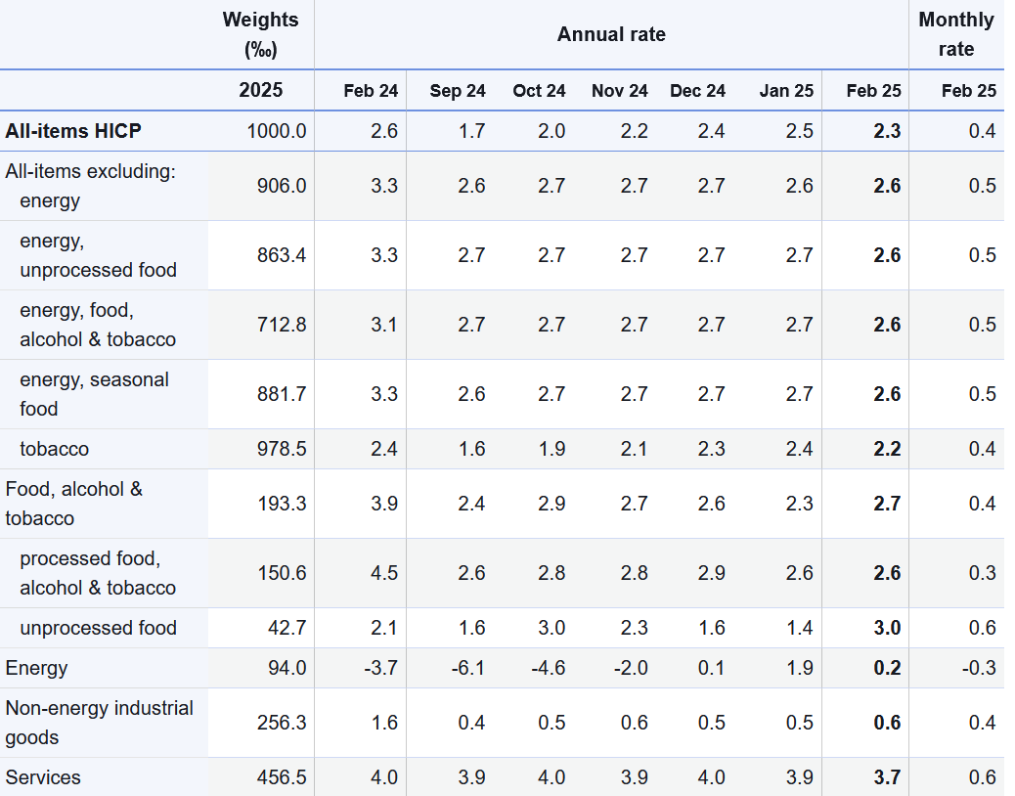The height and width of the screenshot is (796, 1015).
Task: Click the Weights (‰) column header
Action: tap(260, 34)
